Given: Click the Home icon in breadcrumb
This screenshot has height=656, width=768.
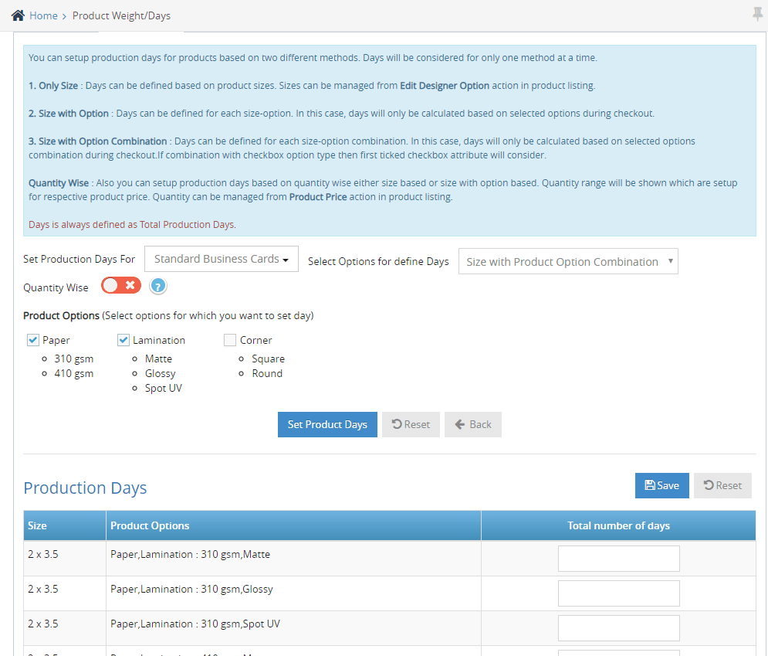Looking at the screenshot, I should (18, 15).
